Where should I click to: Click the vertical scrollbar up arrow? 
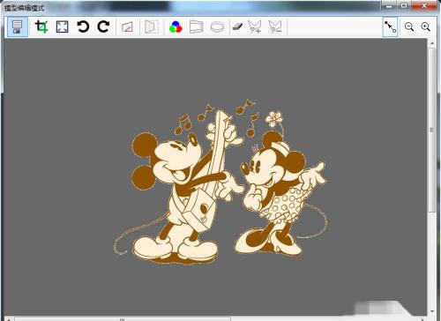[x=432, y=43]
